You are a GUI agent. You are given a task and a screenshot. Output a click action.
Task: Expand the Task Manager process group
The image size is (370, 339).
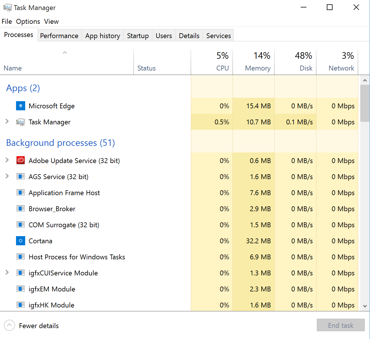(x=7, y=122)
